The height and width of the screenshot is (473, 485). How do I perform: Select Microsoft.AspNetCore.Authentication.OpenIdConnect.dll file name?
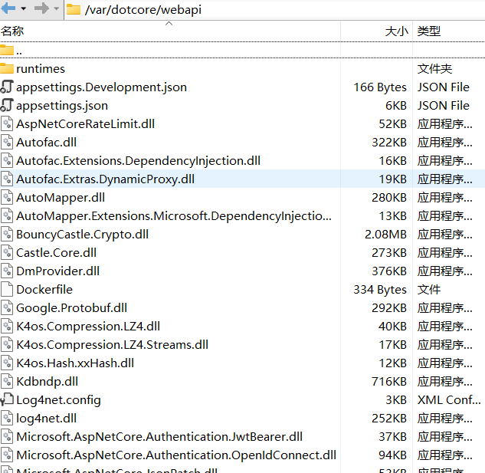[176, 455]
